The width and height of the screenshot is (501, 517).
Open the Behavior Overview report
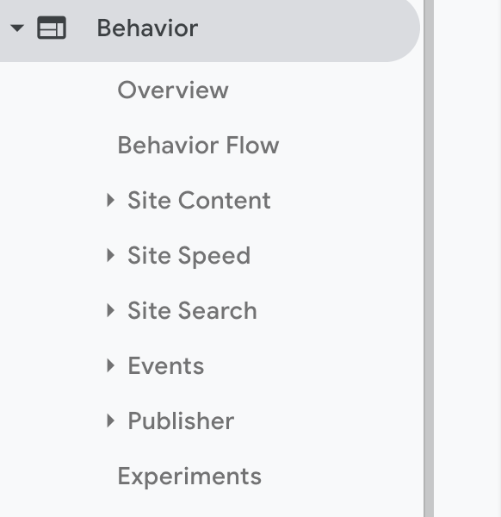173,90
